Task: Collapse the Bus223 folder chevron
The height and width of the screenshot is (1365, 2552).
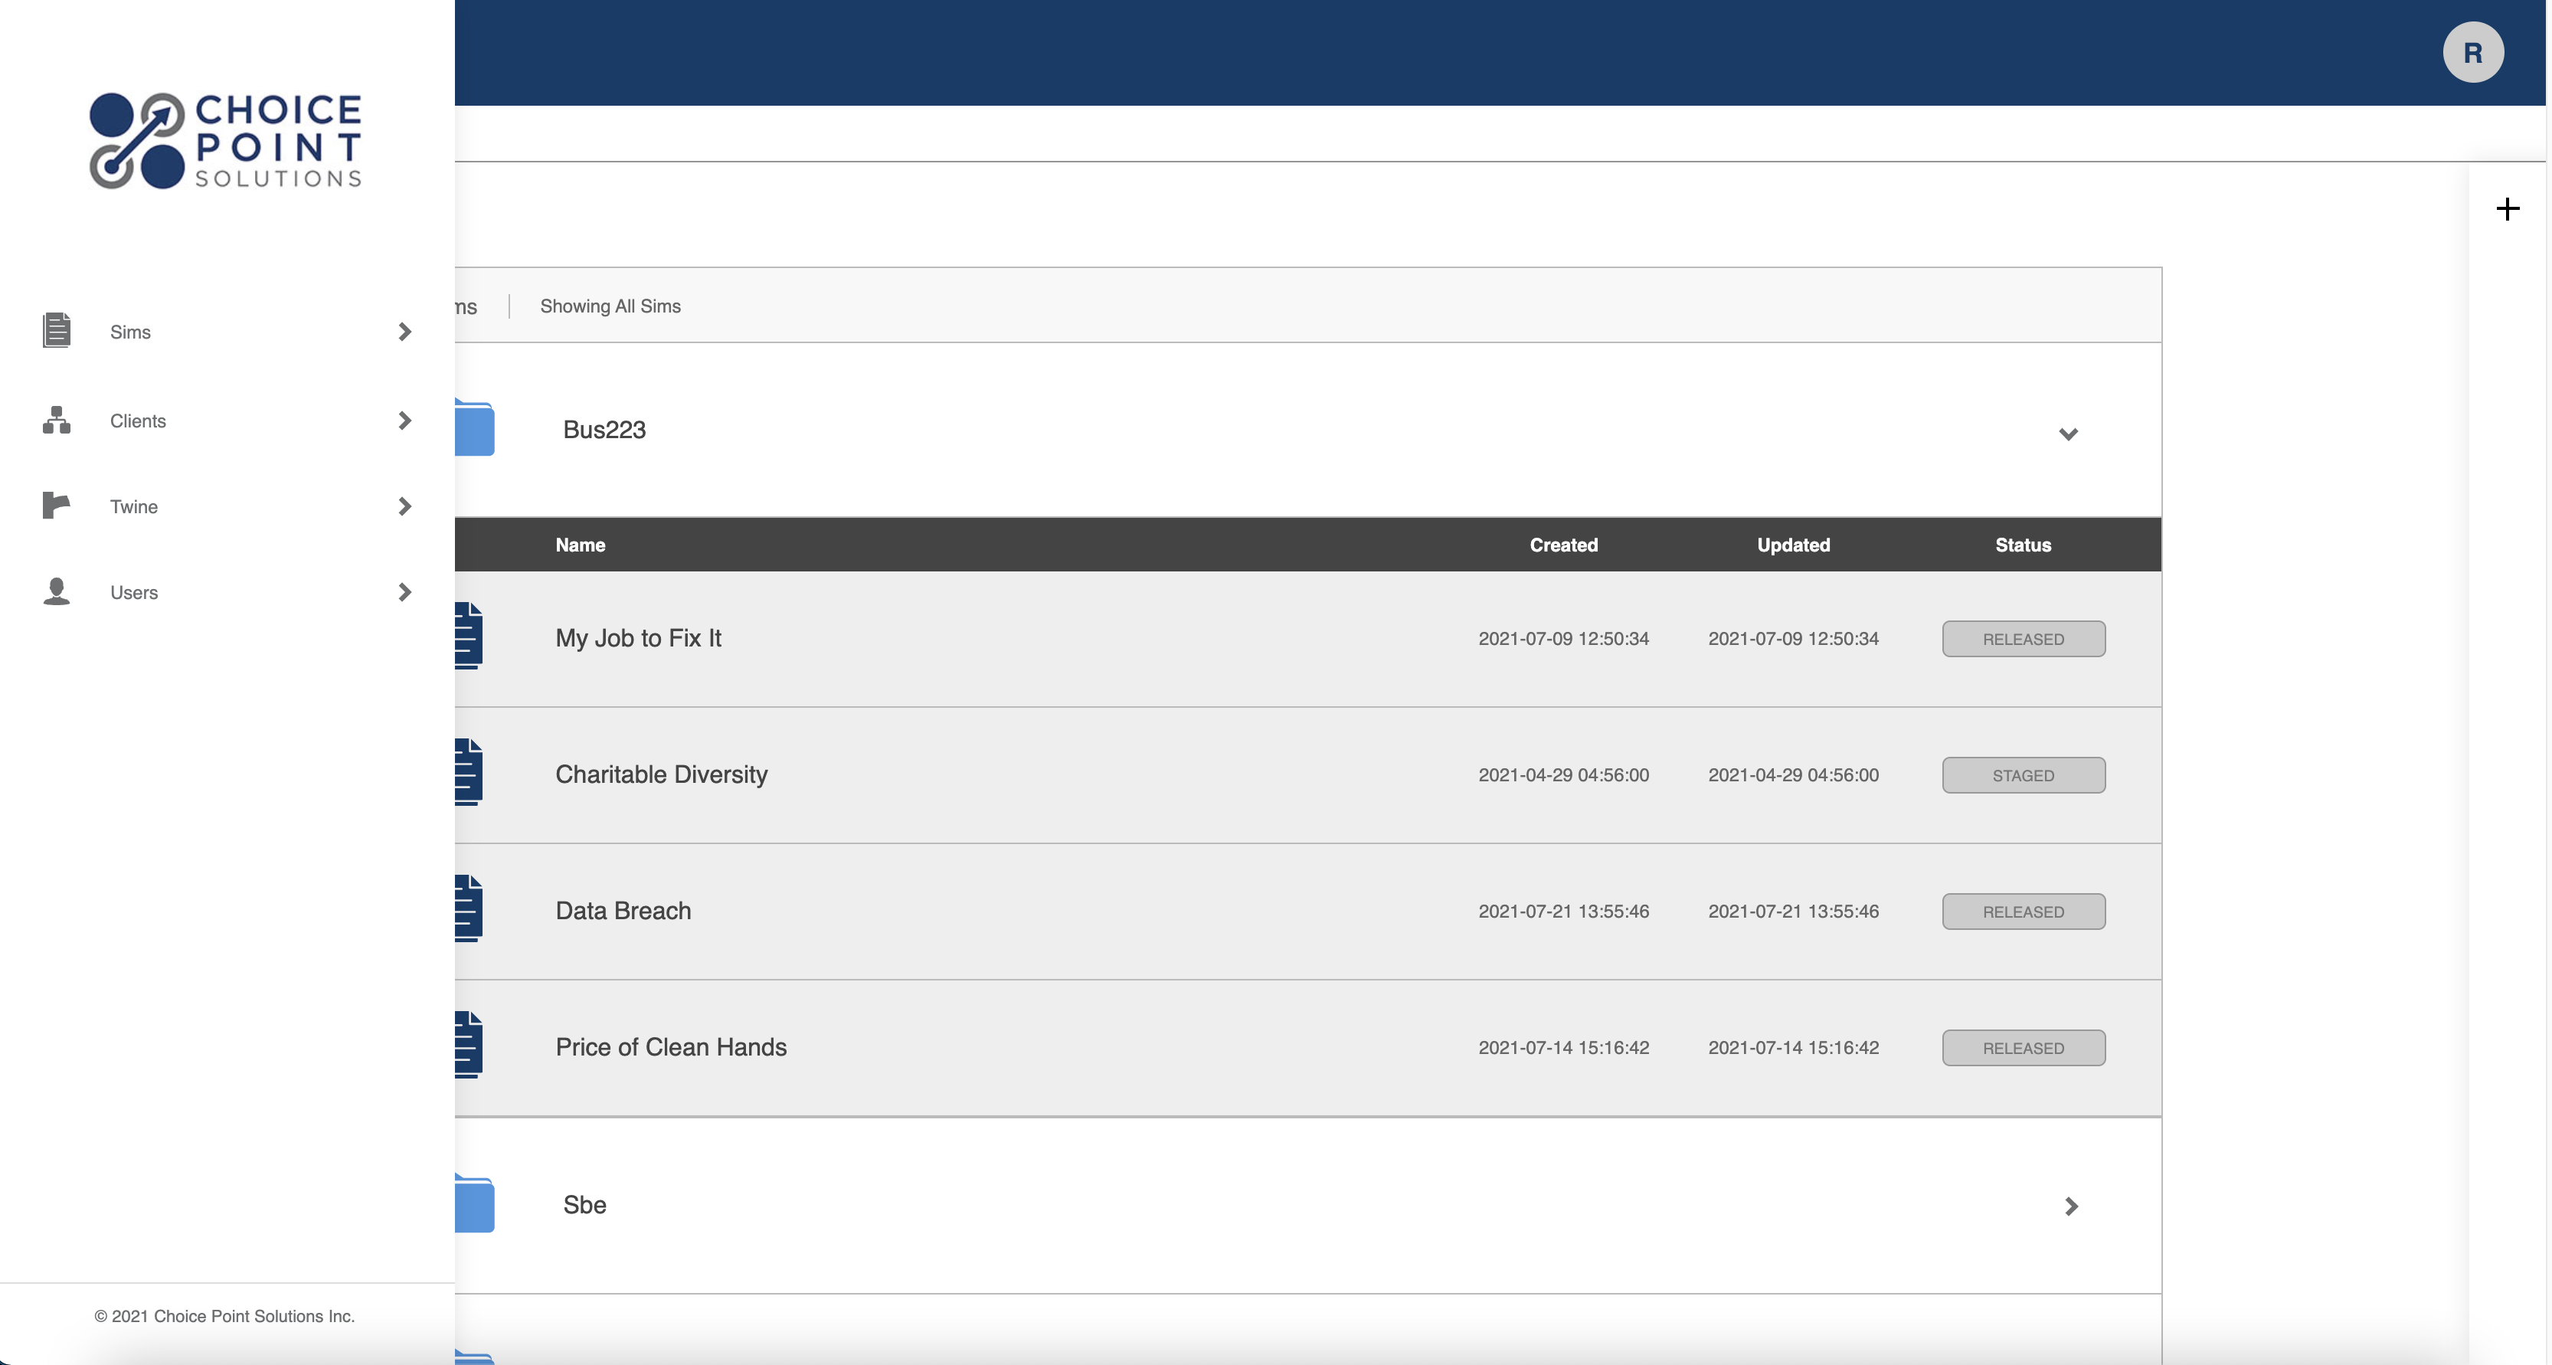Action: (2069, 434)
